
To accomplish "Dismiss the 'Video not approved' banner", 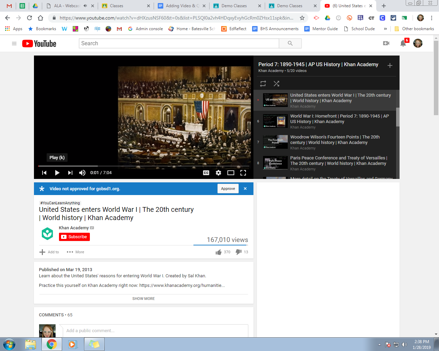I will [x=245, y=189].
